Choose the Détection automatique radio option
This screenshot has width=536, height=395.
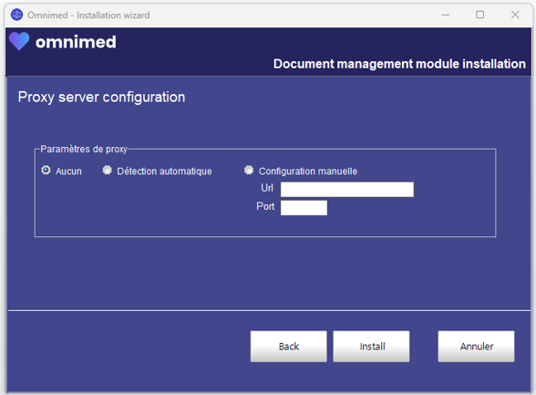coord(107,170)
